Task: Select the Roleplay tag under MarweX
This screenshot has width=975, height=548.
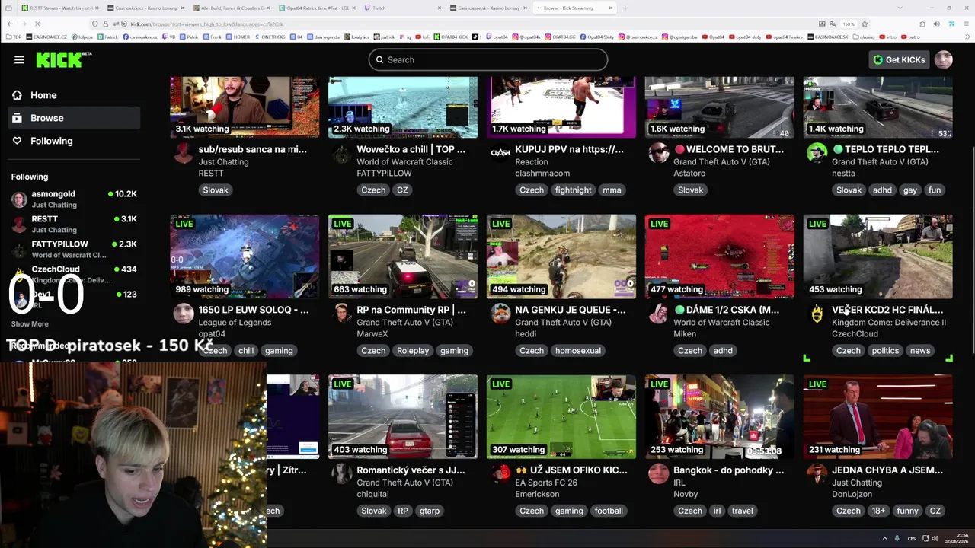Action: 413,351
